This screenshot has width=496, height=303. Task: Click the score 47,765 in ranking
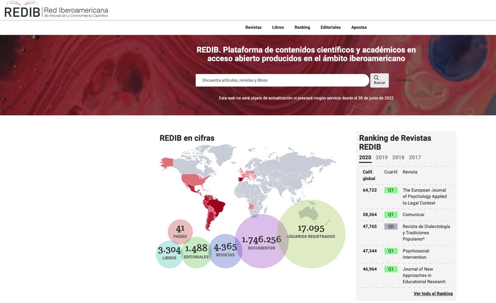(x=370, y=227)
